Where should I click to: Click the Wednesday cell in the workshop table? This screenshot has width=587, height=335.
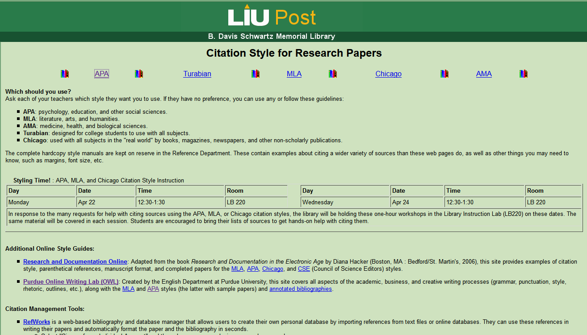pyautogui.click(x=345, y=202)
